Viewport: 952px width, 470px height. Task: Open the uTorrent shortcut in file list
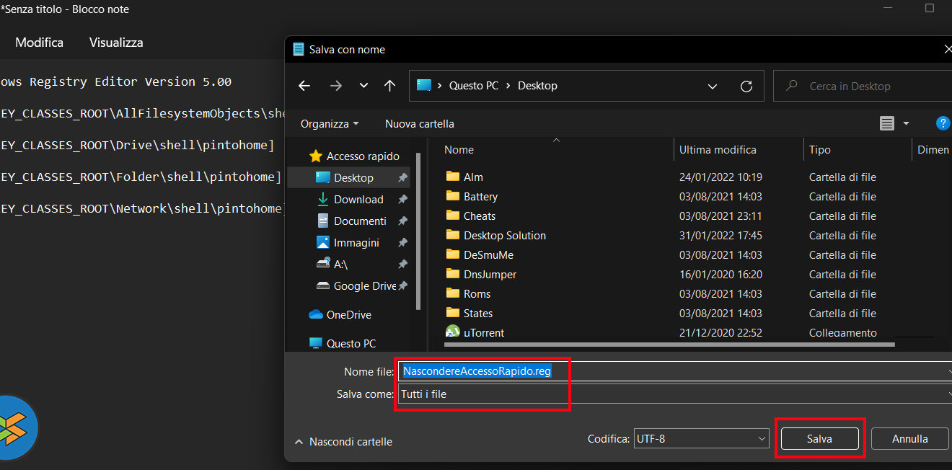483,332
